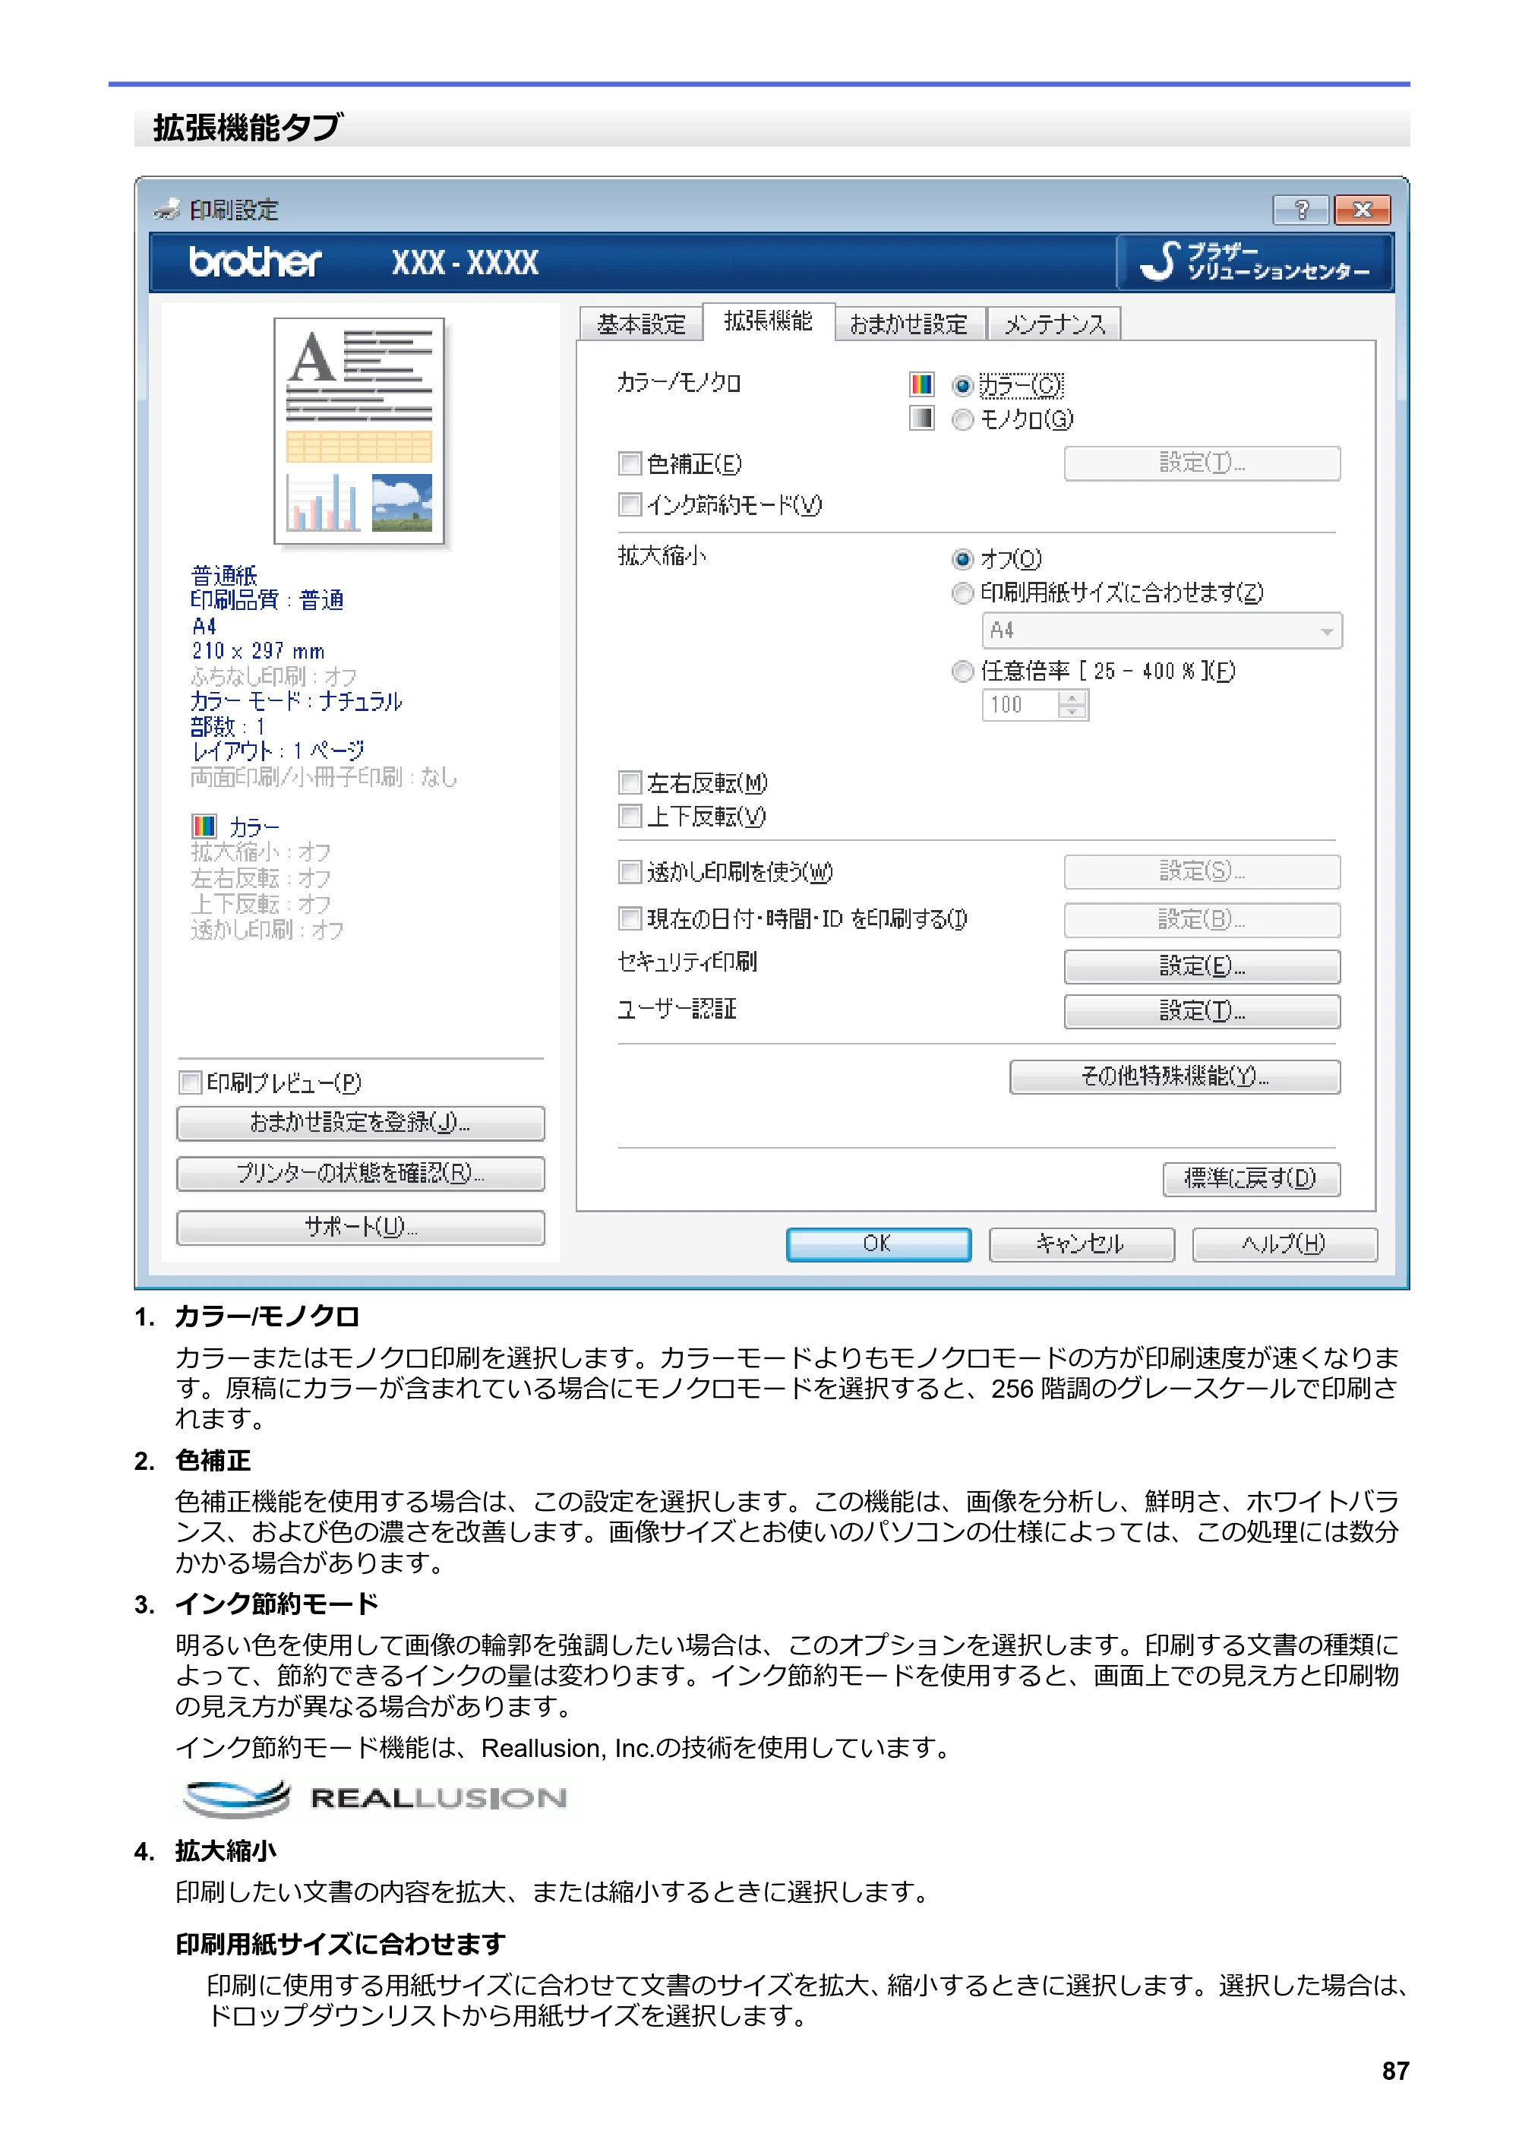Click おまかせ設定を登録(J) button
The width and height of the screenshot is (1519, 2149).
click(x=360, y=1123)
